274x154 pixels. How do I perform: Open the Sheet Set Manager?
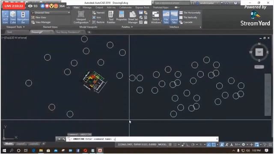[x=133, y=17]
